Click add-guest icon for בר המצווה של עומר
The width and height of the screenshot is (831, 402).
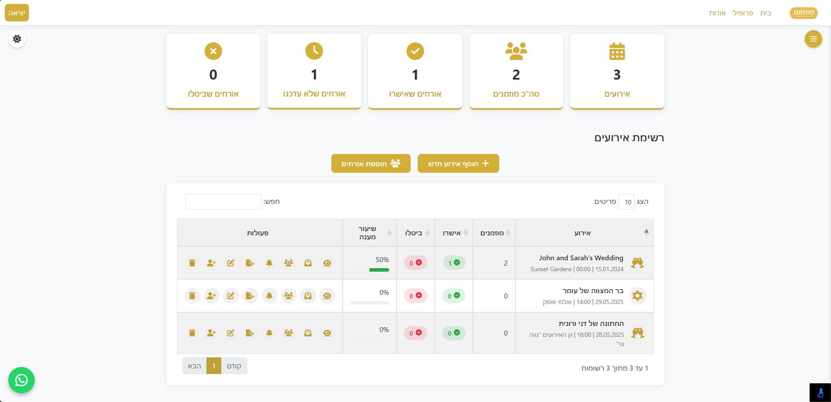pyautogui.click(x=211, y=296)
